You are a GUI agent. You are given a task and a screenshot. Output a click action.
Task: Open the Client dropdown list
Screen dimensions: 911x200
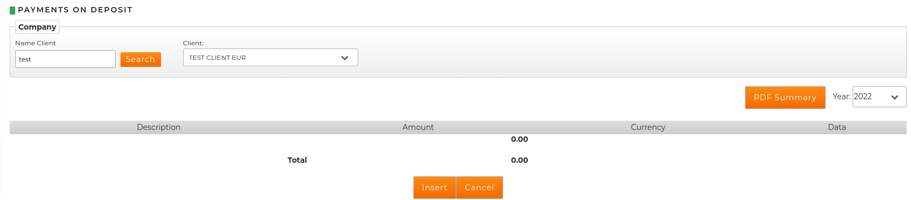tap(270, 58)
